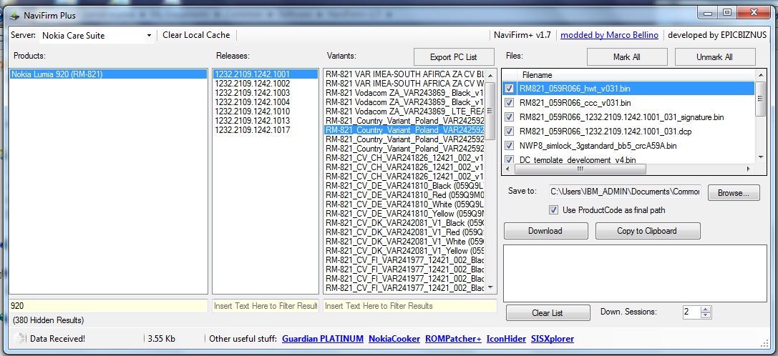
Task: Click the Export PC List button
Action: [x=454, y=57]
